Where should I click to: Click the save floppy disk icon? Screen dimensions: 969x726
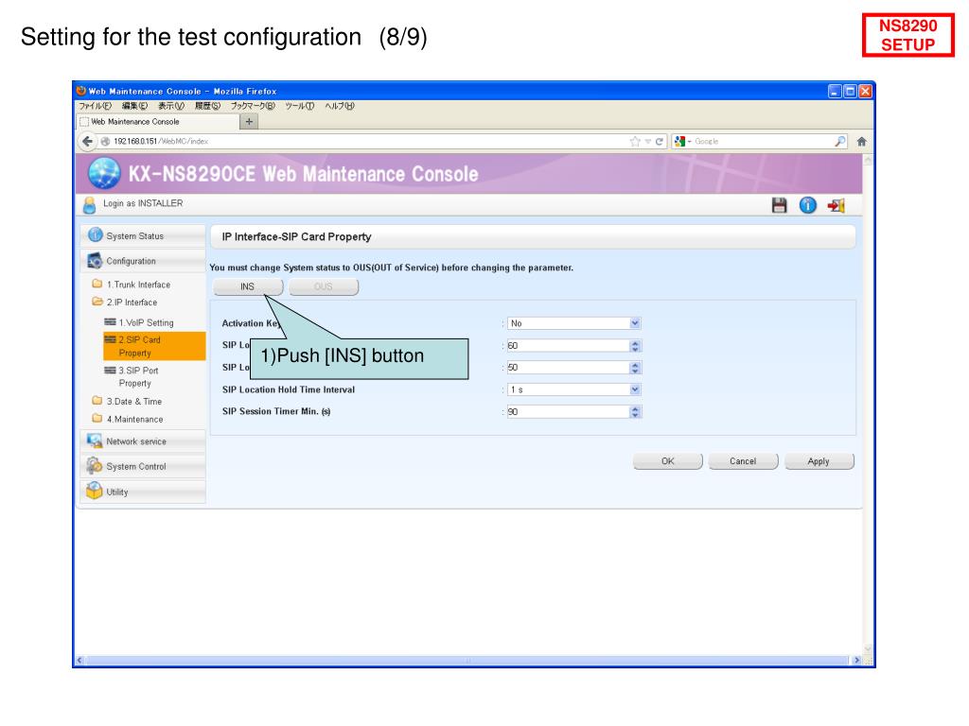click(x=780, y=205)
